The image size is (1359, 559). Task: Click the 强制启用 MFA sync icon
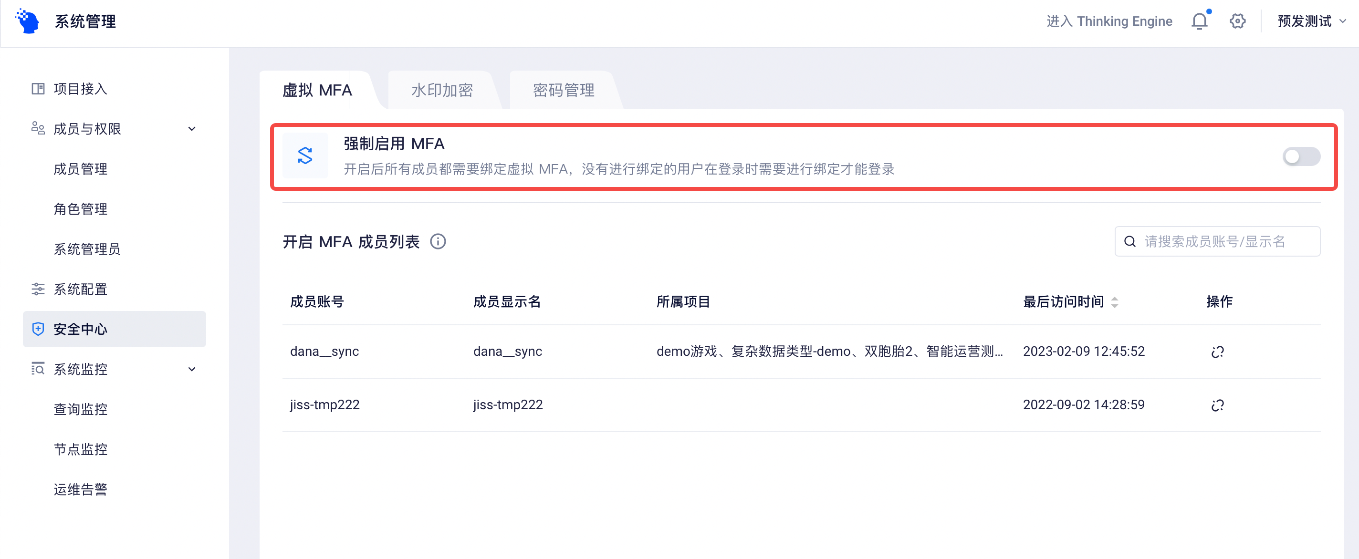[x=305, y=155]
